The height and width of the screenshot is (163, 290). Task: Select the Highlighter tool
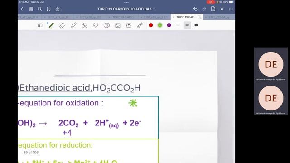[73, 25]
